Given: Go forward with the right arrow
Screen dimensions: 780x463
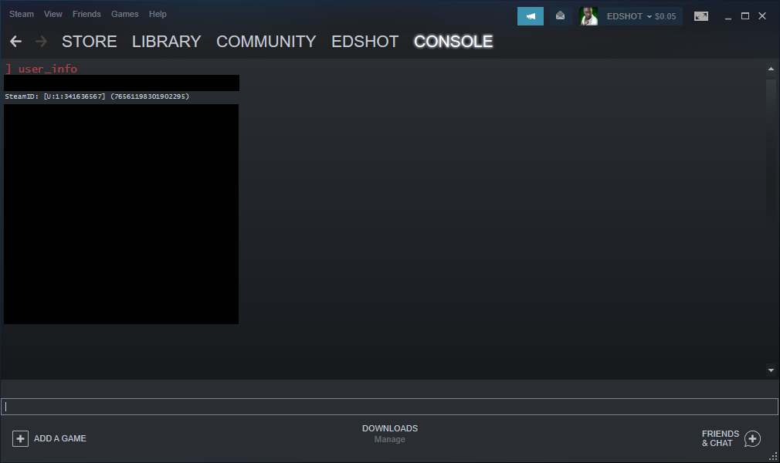Looking at the screenshot, I should coord(41,41).
